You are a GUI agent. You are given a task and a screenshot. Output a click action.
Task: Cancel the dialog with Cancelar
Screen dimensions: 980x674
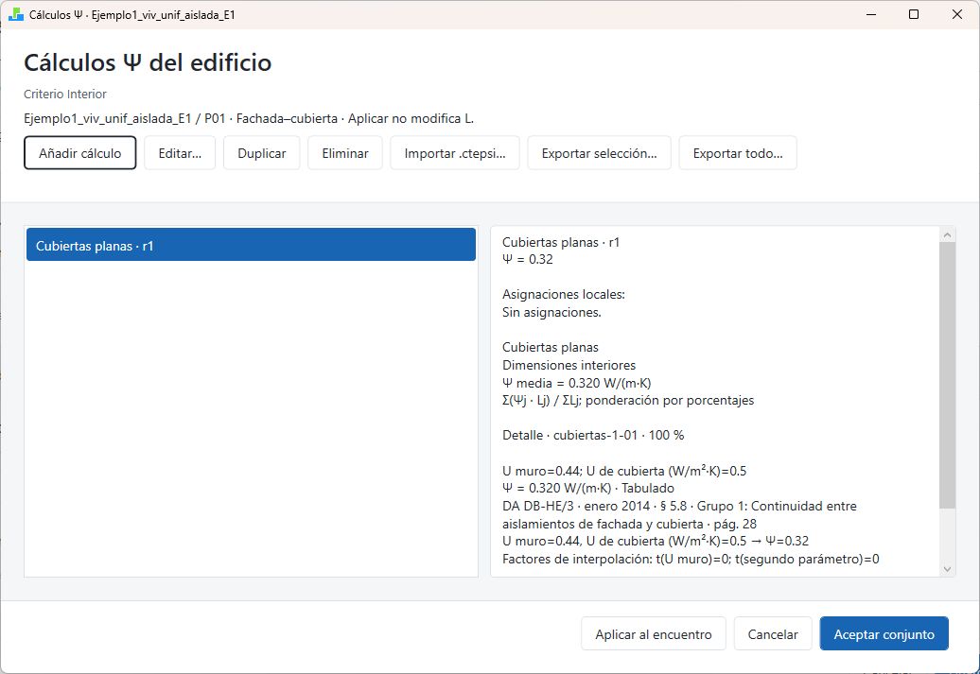click(773, 634)
